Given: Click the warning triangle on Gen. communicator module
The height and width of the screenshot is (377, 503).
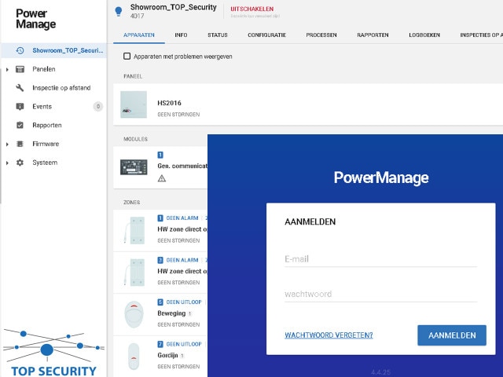Looking at the screenshot, I should coord(162,178).
